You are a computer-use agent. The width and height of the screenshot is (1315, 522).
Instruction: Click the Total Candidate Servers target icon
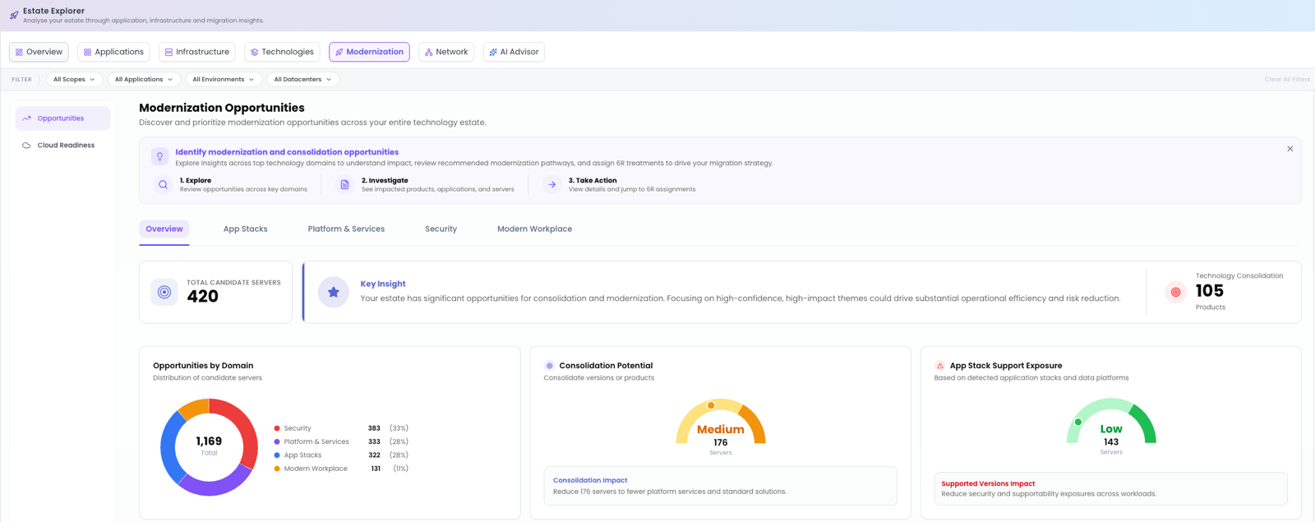164,292
